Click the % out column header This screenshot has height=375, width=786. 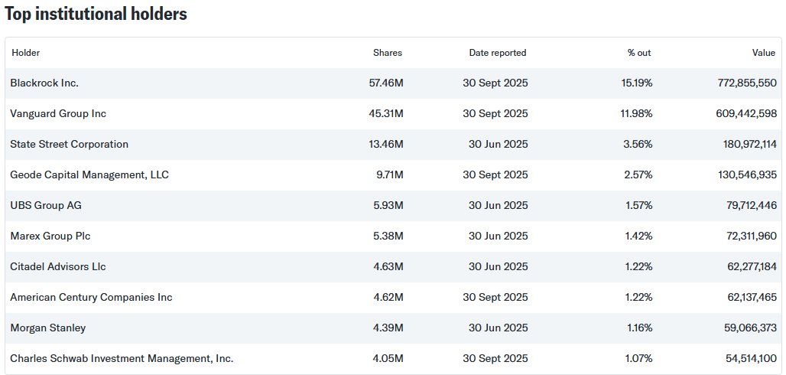tap(640, 53)
